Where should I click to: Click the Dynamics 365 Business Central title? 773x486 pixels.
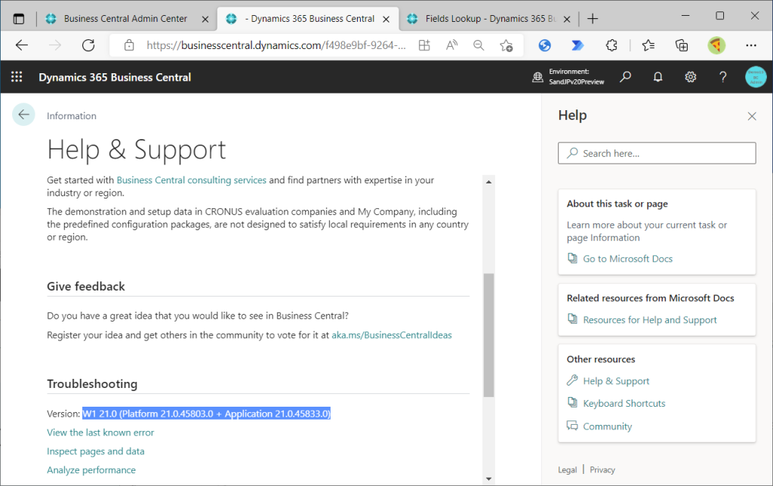(x=115, y=78)
